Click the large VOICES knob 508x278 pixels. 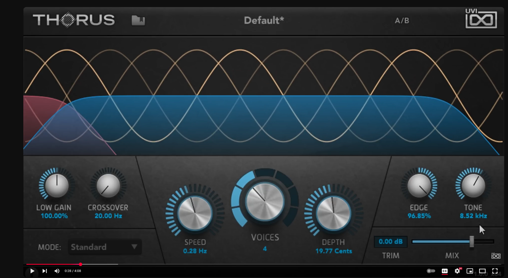pos(265,201)
